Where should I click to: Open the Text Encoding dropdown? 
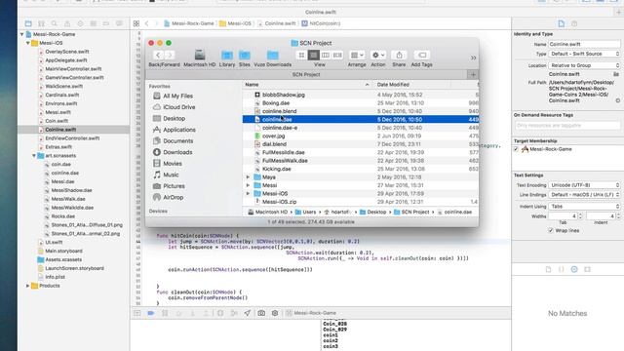point(584,185)
